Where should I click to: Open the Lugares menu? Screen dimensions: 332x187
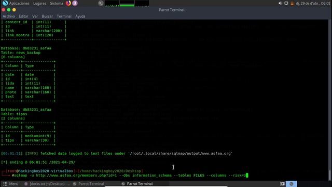(x=39, y=4)
